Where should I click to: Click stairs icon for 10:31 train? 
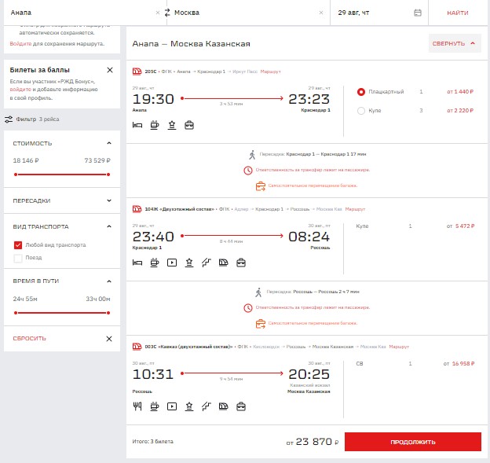coord(207,406)
